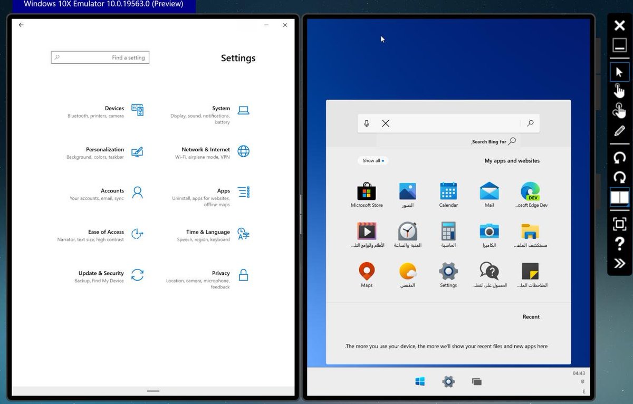Select emulator single-touch mode
The width and height of the screenshot is (633, 404).
620,91
